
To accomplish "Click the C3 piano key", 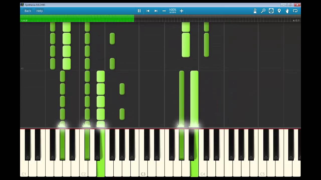I will [x=143, y=169].
